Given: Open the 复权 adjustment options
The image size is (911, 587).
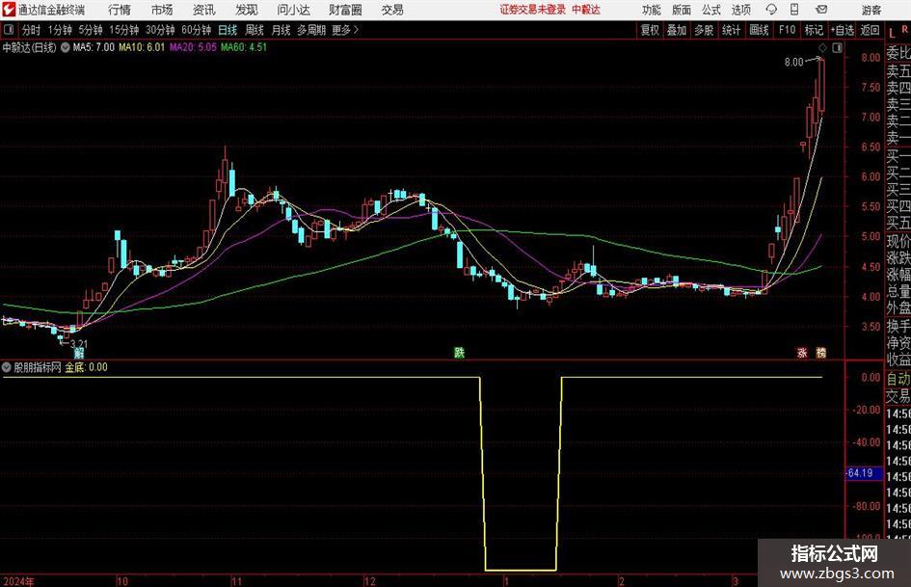Looking at the screenshot, I should (x=650, y=30).
